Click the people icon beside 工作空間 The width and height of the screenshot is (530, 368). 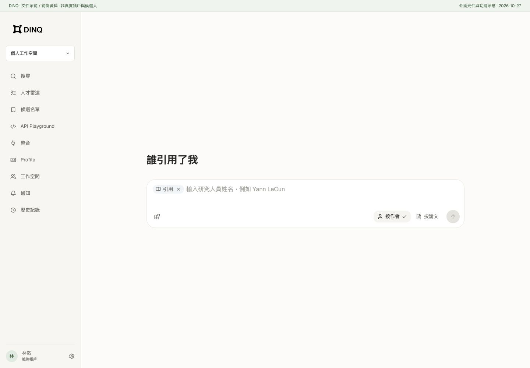pos(13,177)
